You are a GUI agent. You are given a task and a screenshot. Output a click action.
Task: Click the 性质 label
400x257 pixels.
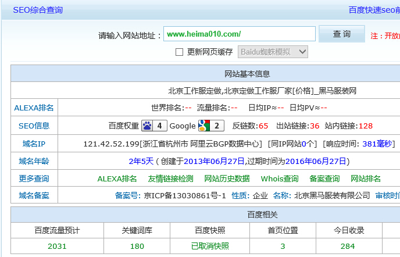point(240,196)
